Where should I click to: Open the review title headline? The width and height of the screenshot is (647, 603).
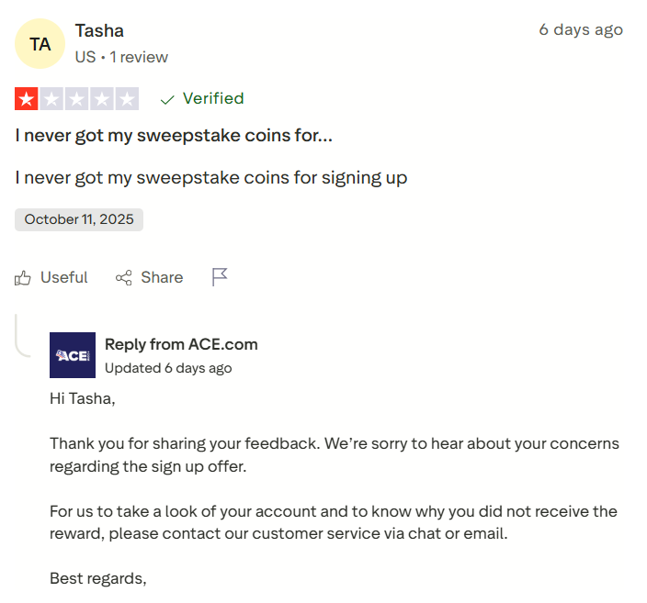pyautogui.click(x=174, y=136)
